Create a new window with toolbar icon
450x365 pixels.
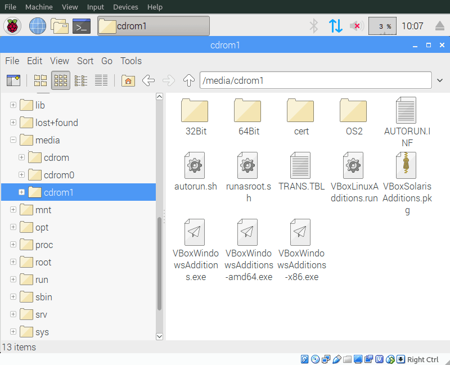(x=13, y=80)
